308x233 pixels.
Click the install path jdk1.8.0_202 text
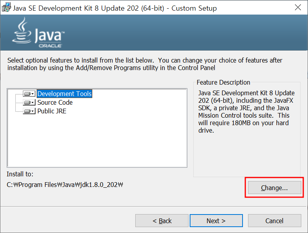click(65, 185)
